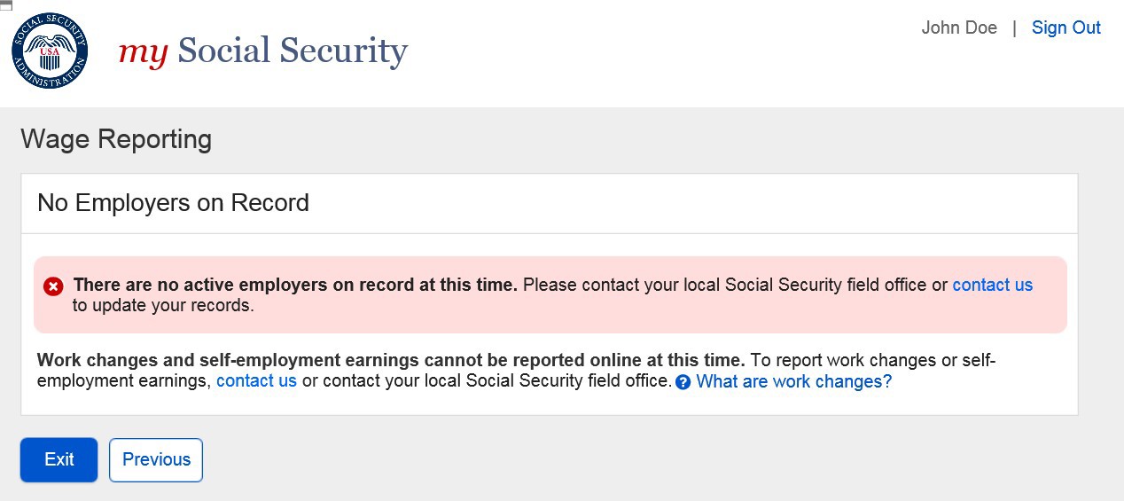Click the separator bar beside Sign Out
1124x501 pixels.
point(1014,27)
